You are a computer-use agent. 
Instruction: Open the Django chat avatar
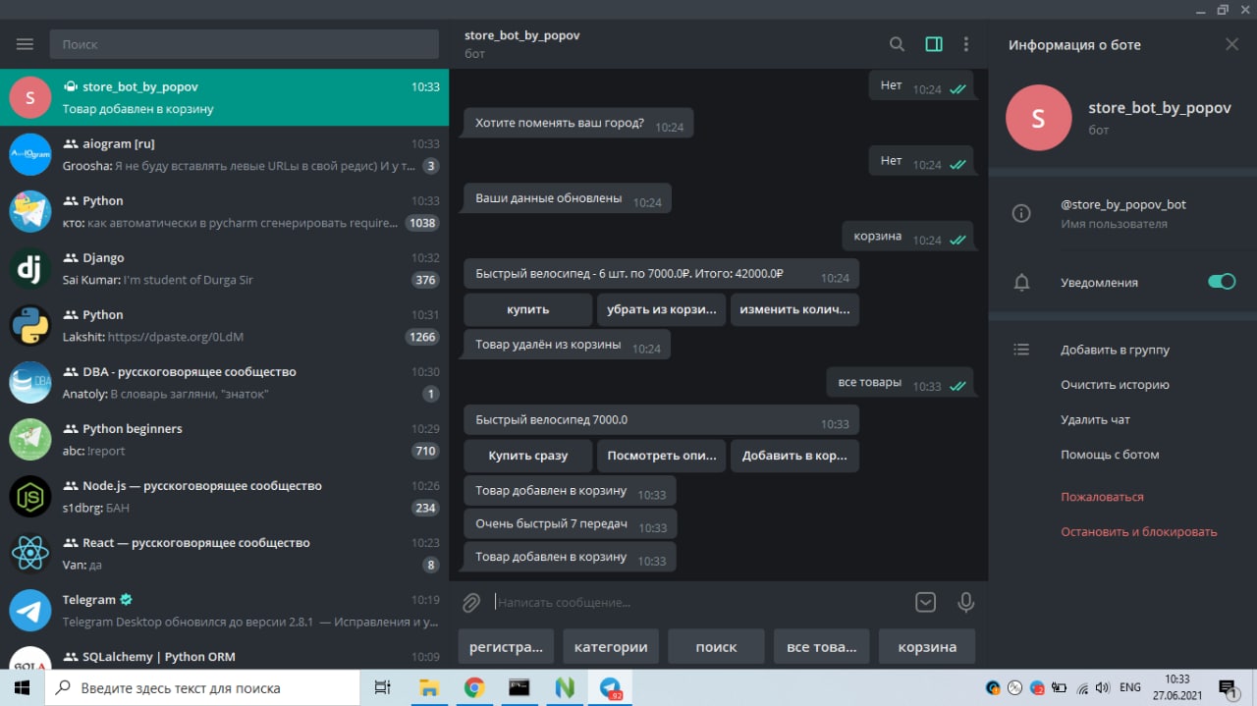click(x=30, y=269)
